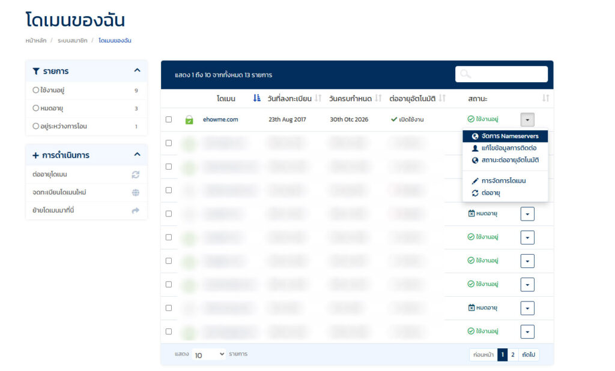This screenshot has width=615, height=371.
Task: Click the magnifier icon in the search box
Action: pyautogui.click(x=465, y=74)
